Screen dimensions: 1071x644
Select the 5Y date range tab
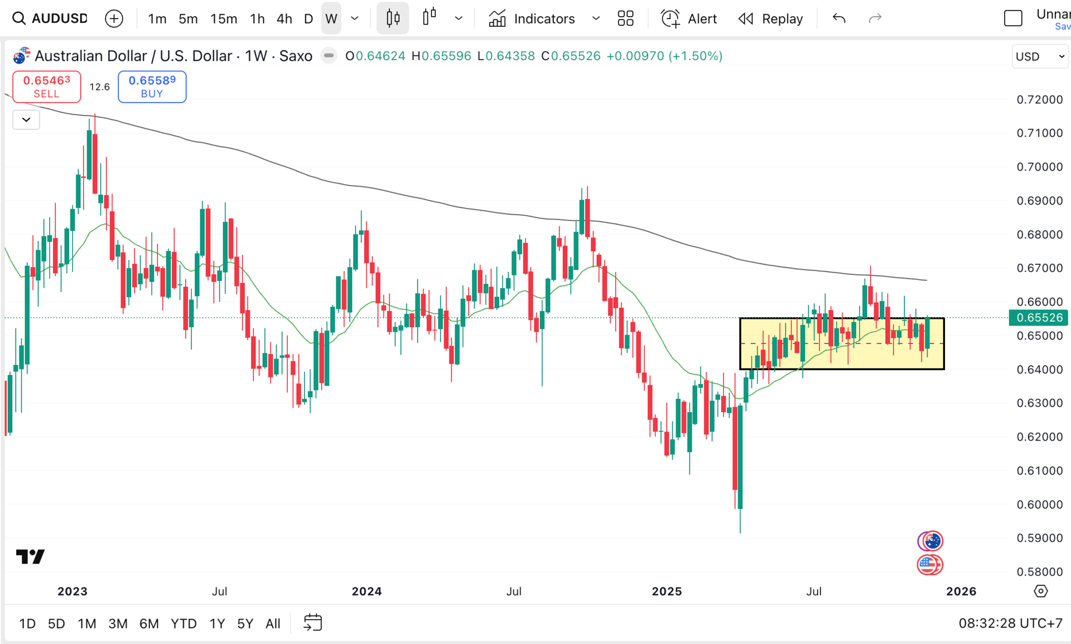[x=245, y=623]
